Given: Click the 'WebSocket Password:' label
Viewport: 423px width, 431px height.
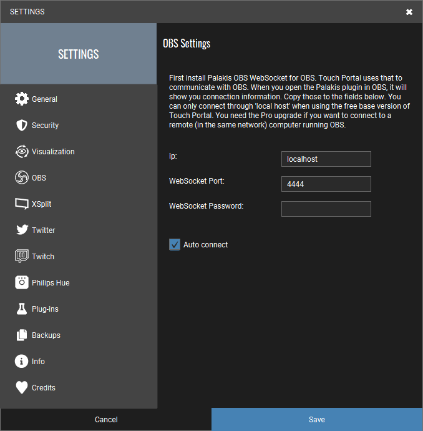Looking at the screenshot, I should pyautogui.click(x=206, y=206).
